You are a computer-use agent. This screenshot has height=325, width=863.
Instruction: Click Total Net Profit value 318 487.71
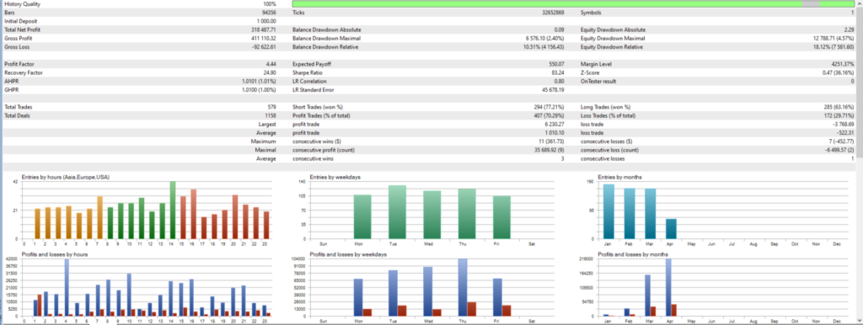264,29
